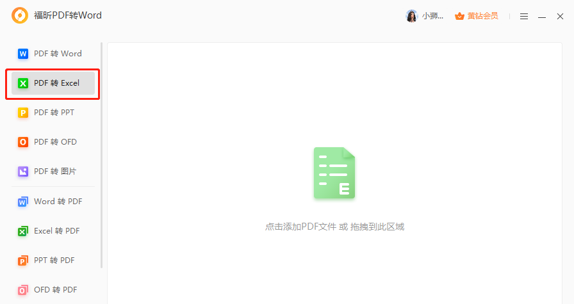Click the blue Word icon beside PDF 转 Word
Screen dimensions: 574x304
click(x=22, y=54)
